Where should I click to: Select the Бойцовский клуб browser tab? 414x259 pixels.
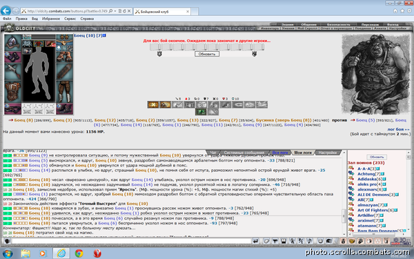coord(162,11)
